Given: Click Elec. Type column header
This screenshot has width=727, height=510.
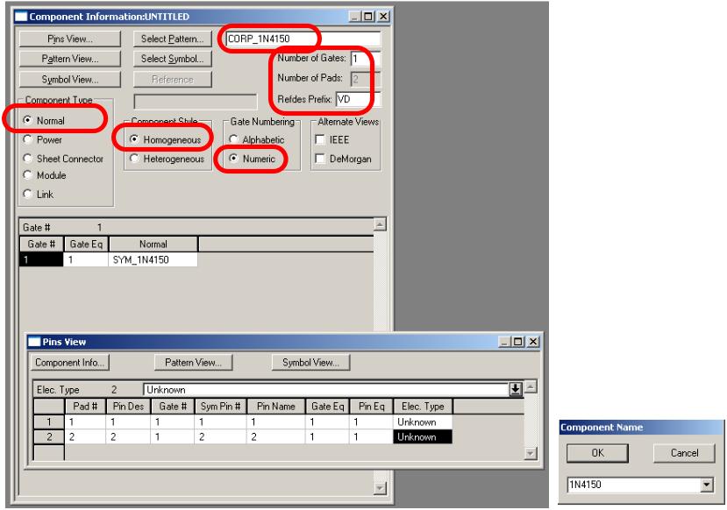Looking at the screenshot, I should click(x=423, y=407).
